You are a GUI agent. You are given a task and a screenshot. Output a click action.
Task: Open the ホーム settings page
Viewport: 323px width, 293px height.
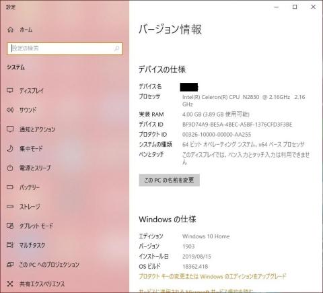click(x=26, y=30)
